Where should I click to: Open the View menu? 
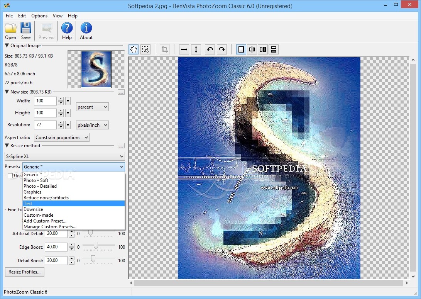tap(57, 16)
